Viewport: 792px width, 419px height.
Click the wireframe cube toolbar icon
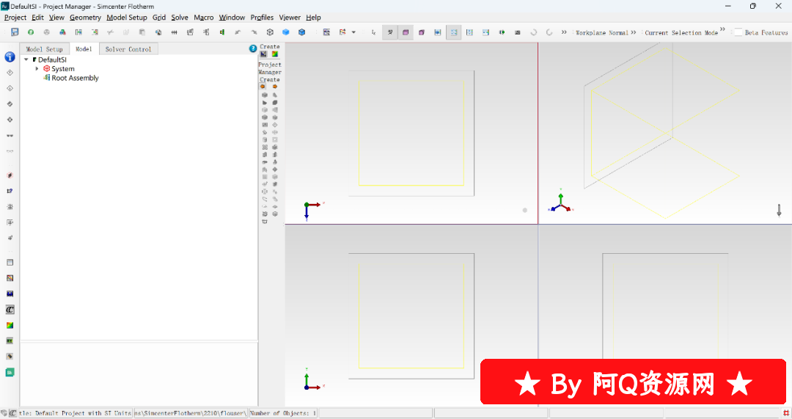pyautogui.click(x=270, y=32)
